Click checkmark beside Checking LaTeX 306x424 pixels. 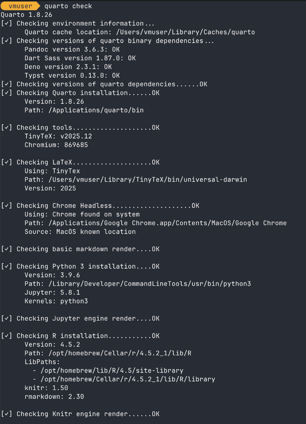click(x=7, y=162)
